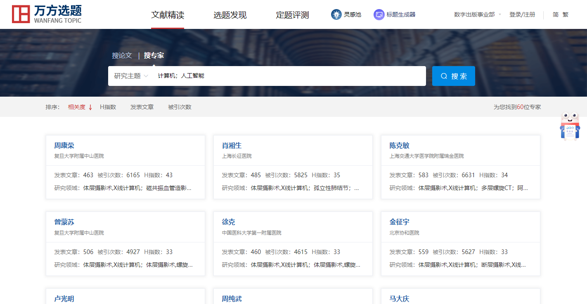The height and width of the screenshot is (304, 587).
Task: Switch to 搜论文 search mode
Action: click(x=122, y=55)
